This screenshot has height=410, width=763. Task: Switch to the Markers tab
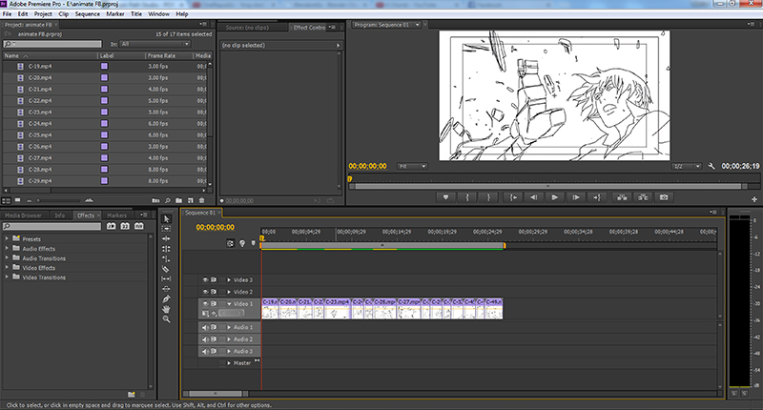click(x=116, y=215)
